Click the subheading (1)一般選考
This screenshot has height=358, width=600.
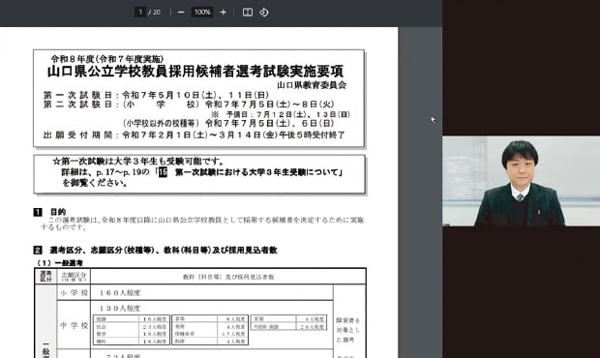pyautogui.click(x=59, y=263)
